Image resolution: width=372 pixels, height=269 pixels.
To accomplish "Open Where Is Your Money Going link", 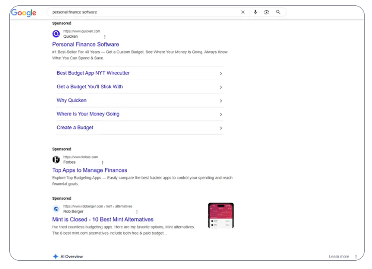I will 88,114.
